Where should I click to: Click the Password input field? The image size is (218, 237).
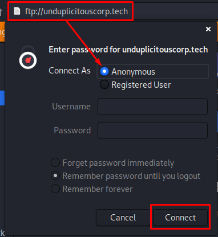pyautogui.click(x=152, y=130)
